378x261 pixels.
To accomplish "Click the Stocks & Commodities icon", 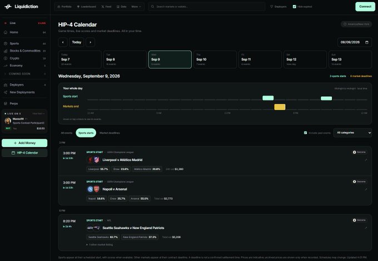I will tap(6, 51).
